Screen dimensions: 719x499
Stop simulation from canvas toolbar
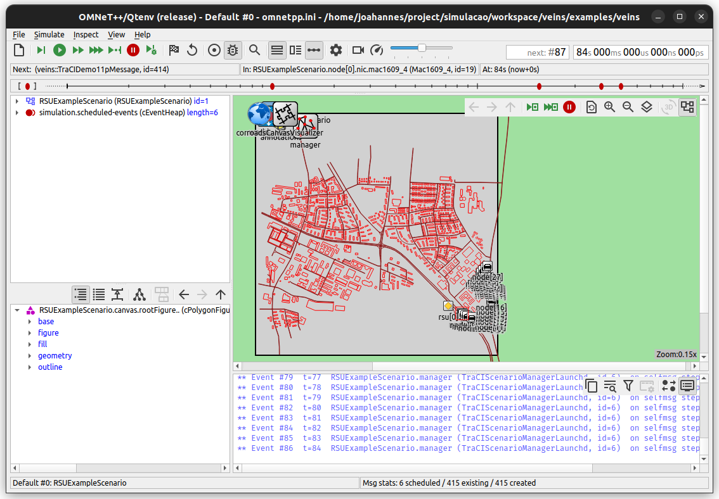coord(569,107)
